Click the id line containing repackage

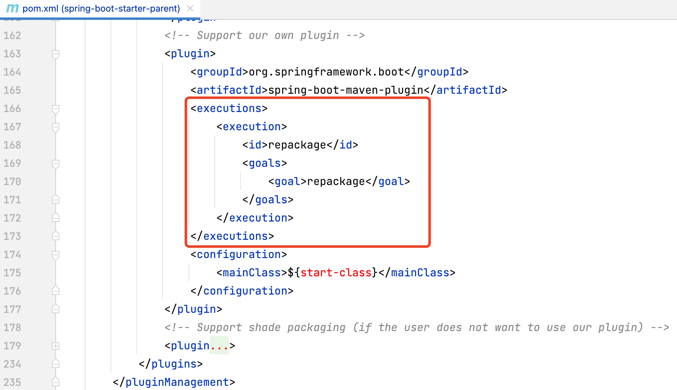[x=300, y=145]
